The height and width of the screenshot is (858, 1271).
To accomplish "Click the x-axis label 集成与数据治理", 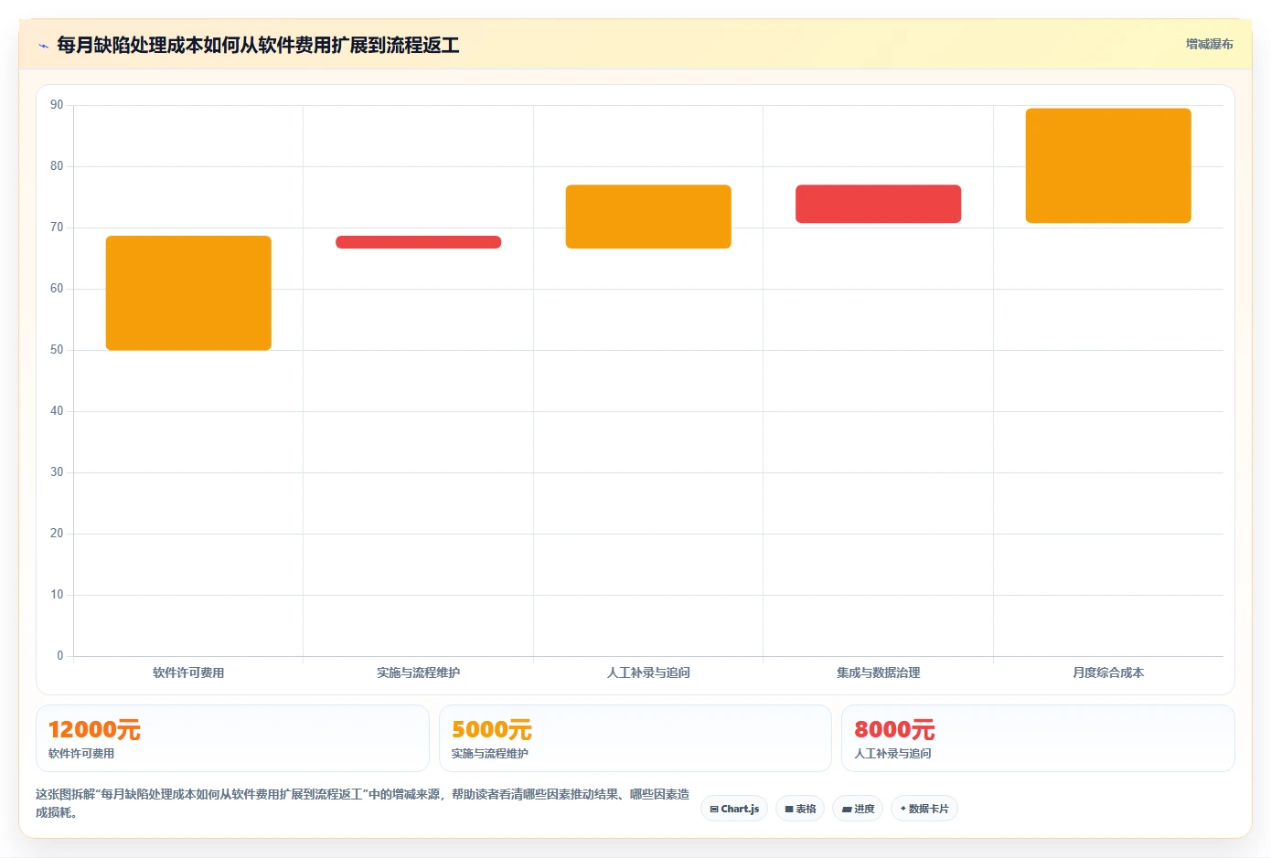I will pos(878,673).
